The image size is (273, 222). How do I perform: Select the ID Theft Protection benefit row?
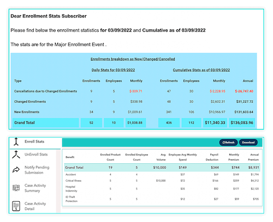162,199
